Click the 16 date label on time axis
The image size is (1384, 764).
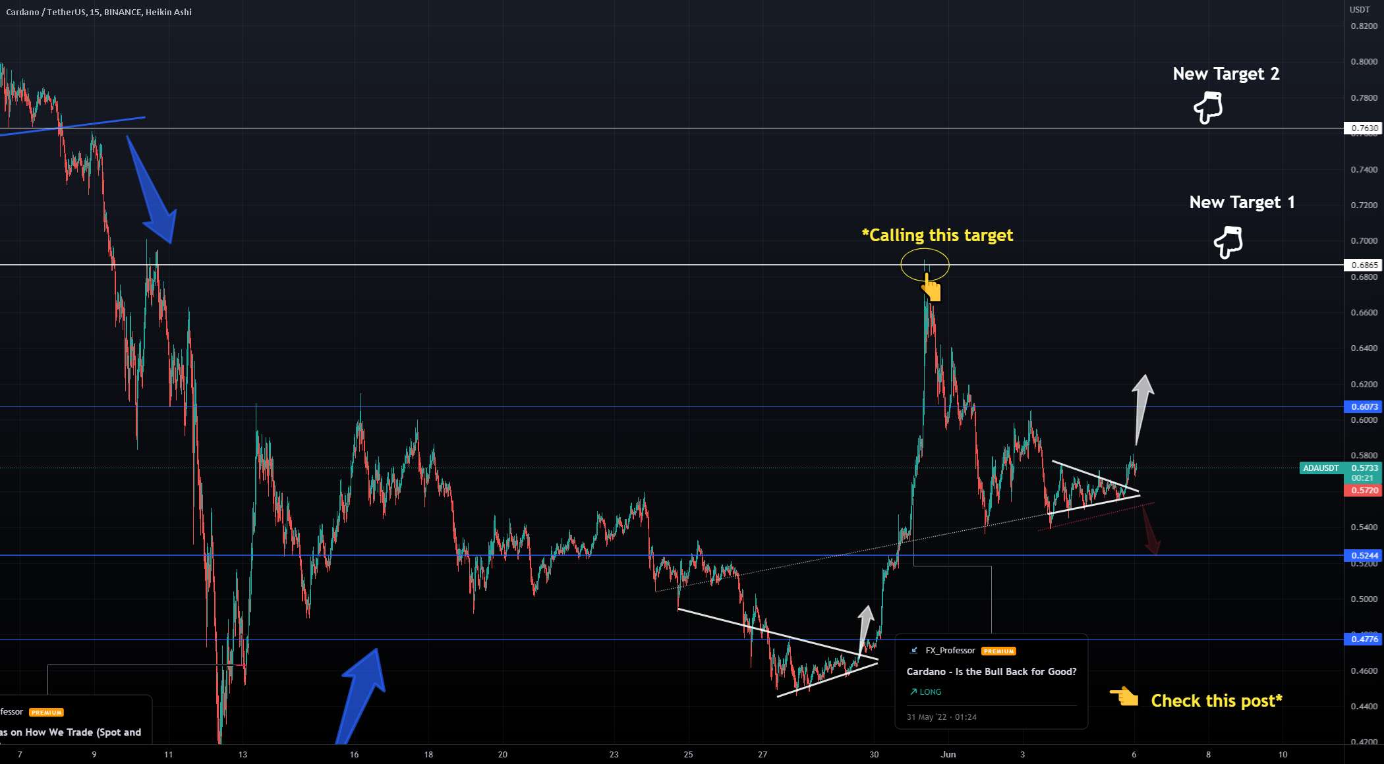[x=354, y=755]
